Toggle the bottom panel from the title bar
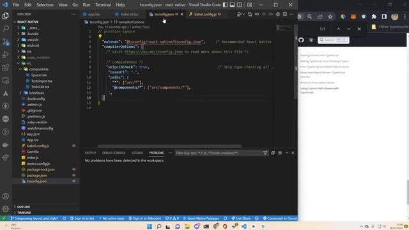 click(232, 4)
